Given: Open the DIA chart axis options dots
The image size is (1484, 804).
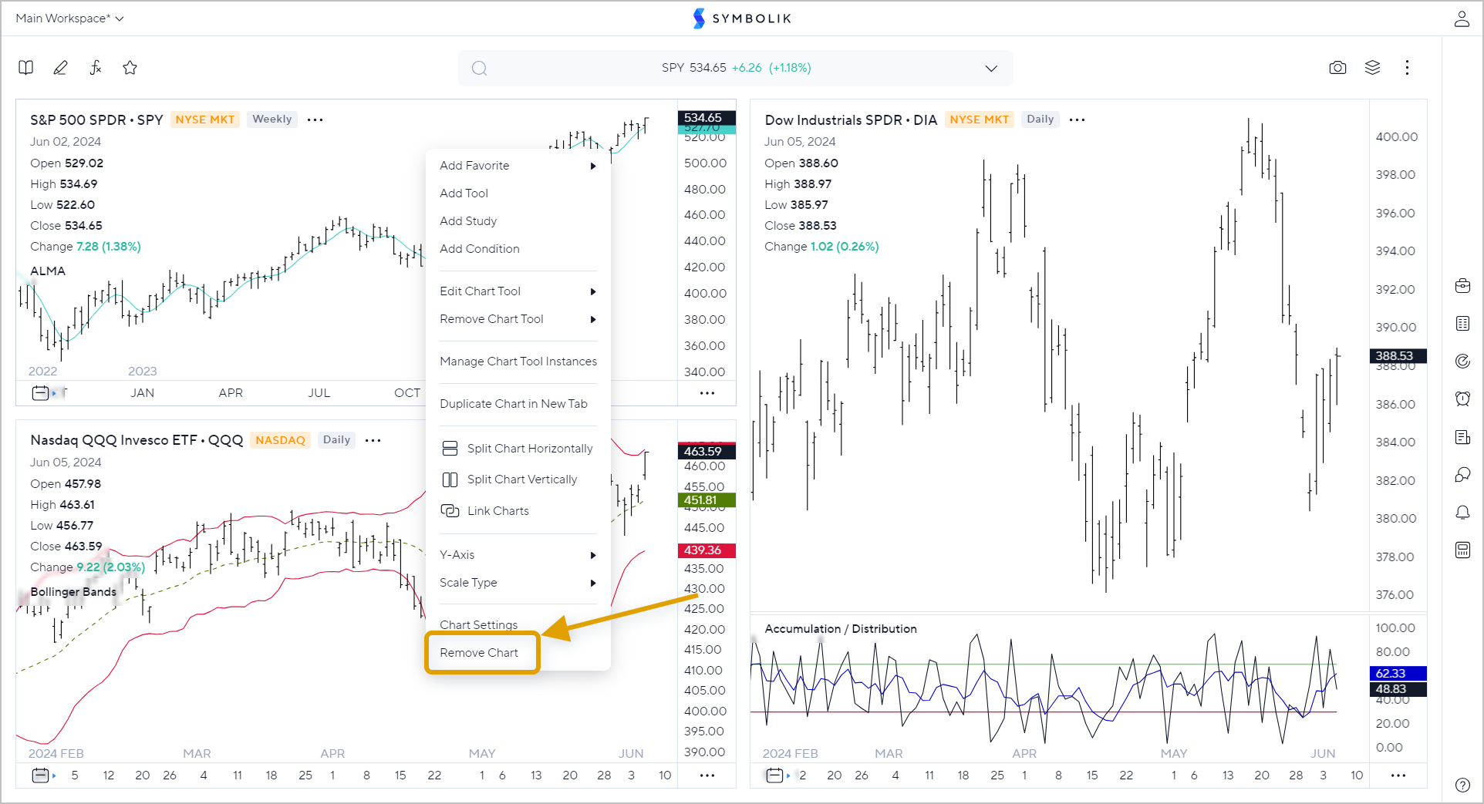Looking at the screenshot, I should (1398, 775).
